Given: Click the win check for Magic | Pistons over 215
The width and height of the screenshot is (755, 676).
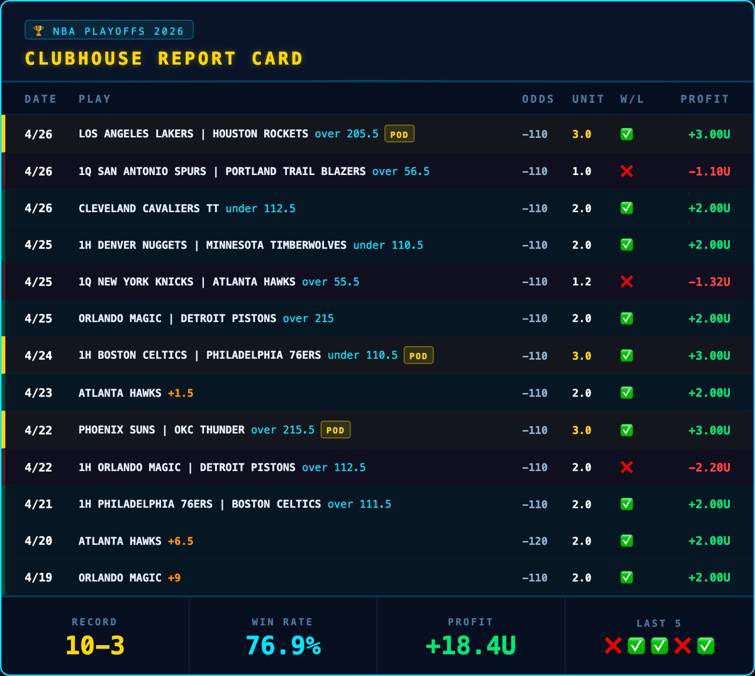Looking at the screenshot, I should [627, 318].
